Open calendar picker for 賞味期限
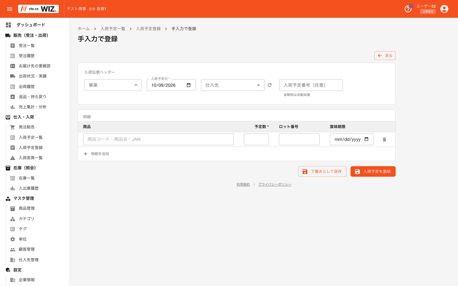The image size is (458, 286). 366,139
